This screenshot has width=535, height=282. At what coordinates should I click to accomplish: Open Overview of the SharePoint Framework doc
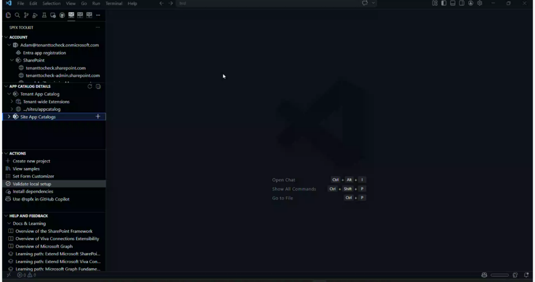coord(54,231)
